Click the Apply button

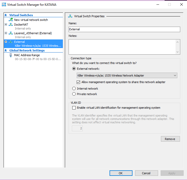172,173
